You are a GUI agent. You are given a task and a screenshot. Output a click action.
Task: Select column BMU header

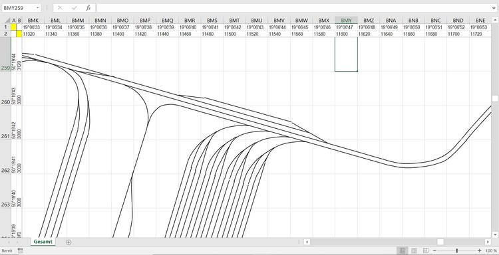[x=257, y=21]
